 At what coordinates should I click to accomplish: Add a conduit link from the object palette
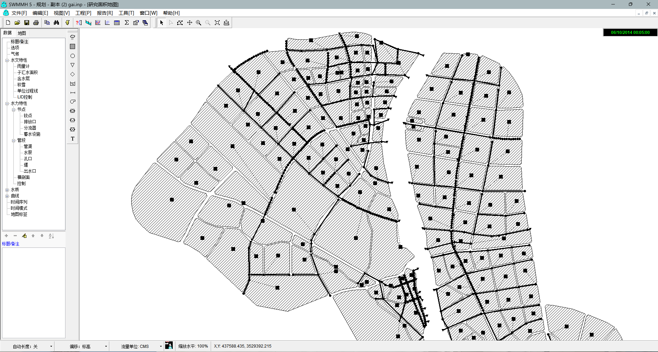pos(73,93)
